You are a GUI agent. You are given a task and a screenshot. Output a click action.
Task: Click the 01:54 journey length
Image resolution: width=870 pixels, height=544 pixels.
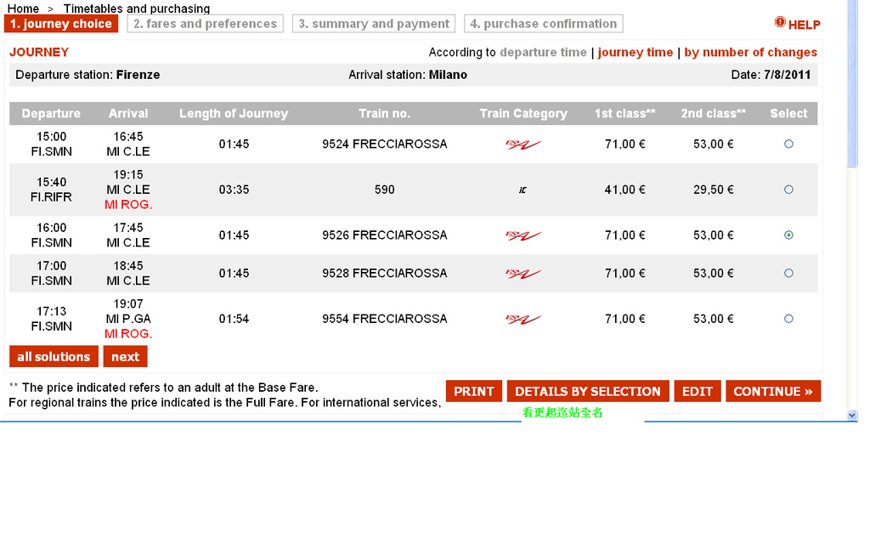tap(234, 320)
